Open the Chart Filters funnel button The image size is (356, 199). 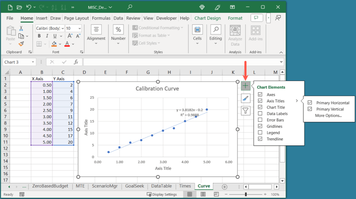click(245, 111)
